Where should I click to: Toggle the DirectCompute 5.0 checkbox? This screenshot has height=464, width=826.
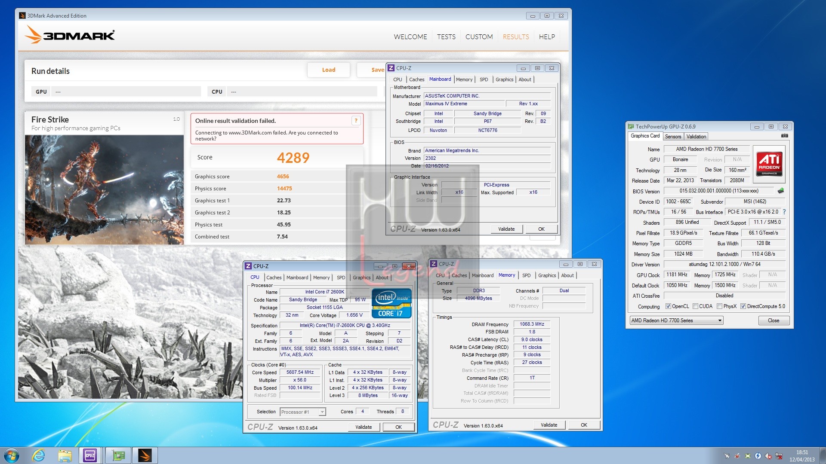[x=743, y=306]
